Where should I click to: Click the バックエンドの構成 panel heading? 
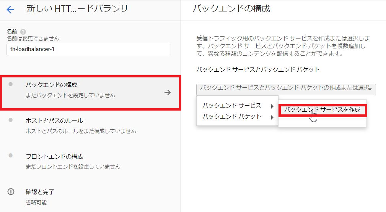click(x=231, y=9)
